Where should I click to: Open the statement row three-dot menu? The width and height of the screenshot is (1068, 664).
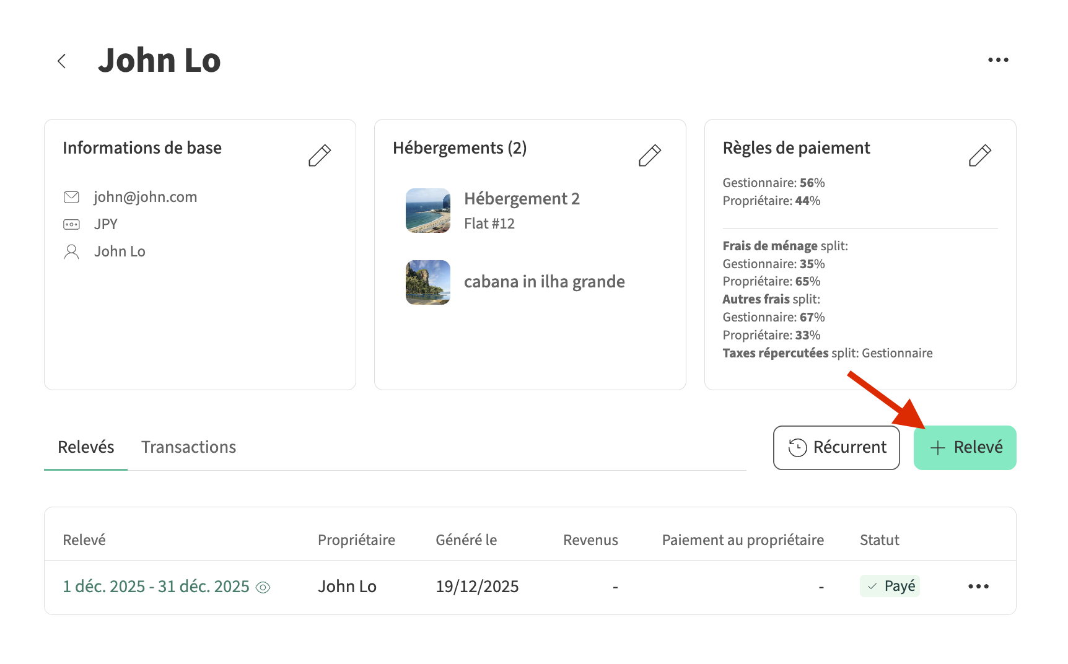[978, 586]
